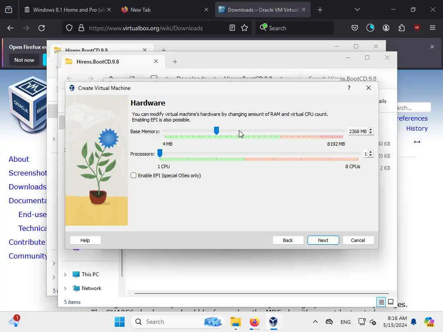Show hidden system tray icons chevron

[x=315, y=322]
